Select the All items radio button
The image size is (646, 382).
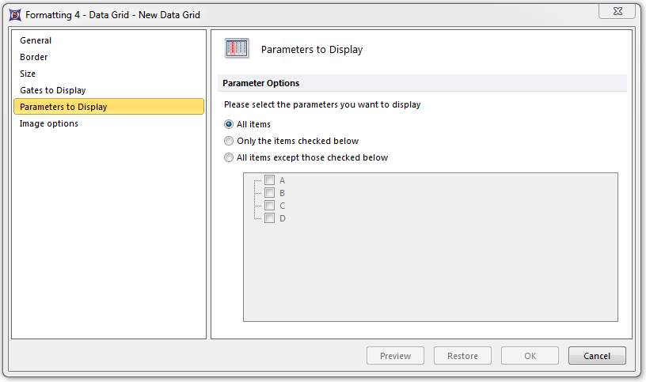[x=230, y=124]
